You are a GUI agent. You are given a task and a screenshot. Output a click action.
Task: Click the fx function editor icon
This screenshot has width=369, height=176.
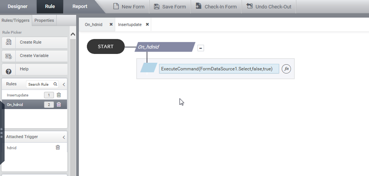click(286, 69)
